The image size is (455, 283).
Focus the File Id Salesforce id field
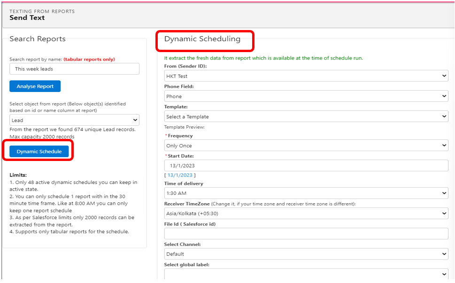(306, 234)
